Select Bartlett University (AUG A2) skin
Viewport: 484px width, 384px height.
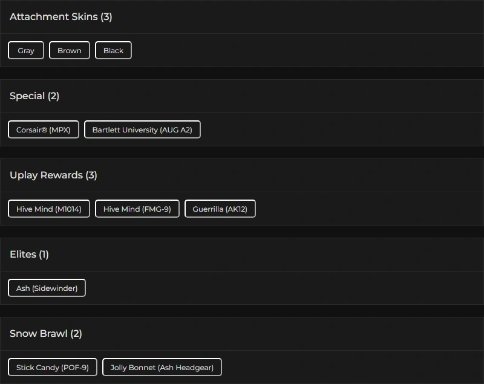tap(142, 130)
